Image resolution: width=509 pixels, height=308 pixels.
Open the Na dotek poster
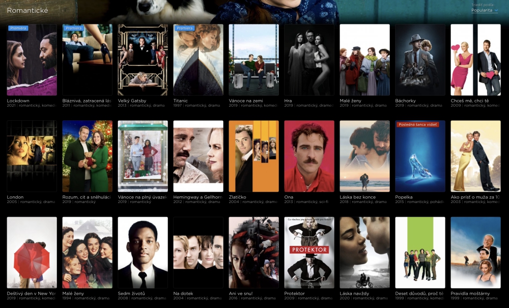199,253
